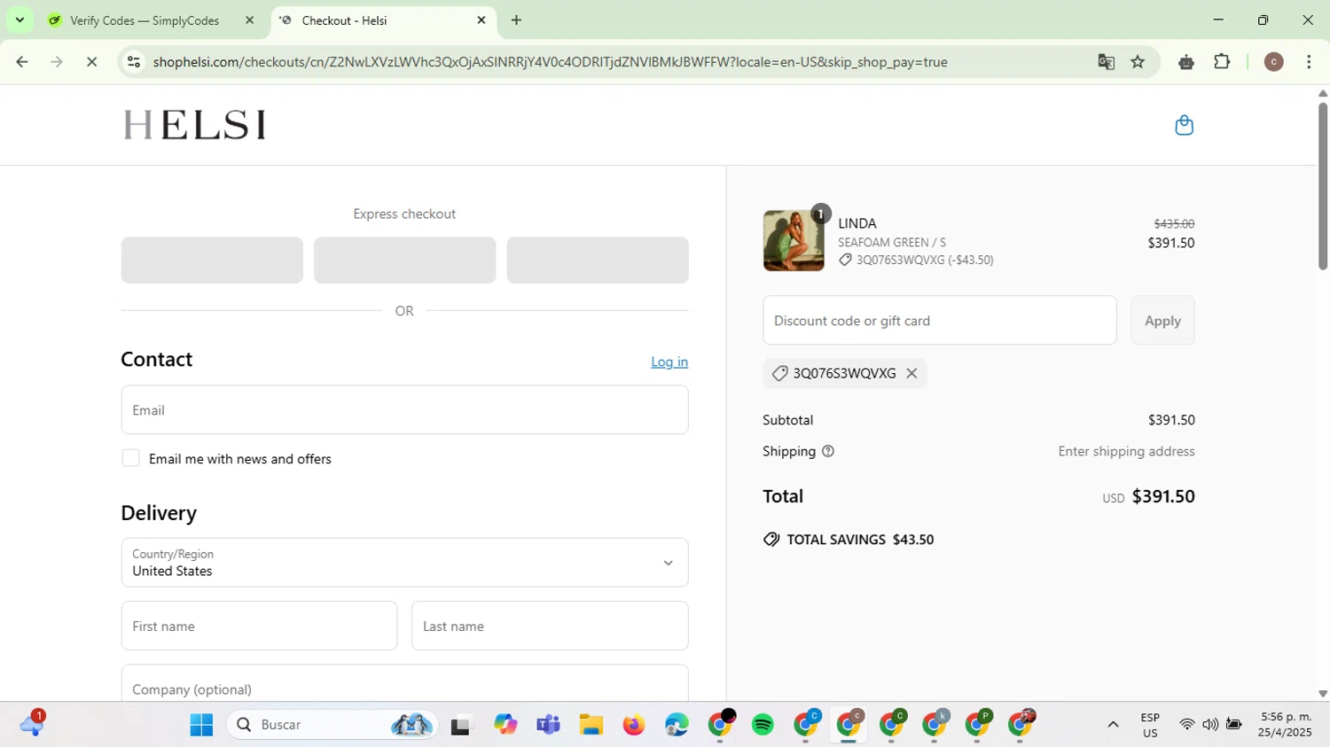
Task: Open Microsoft Teams from the taskbar
Action: [548, 725]
